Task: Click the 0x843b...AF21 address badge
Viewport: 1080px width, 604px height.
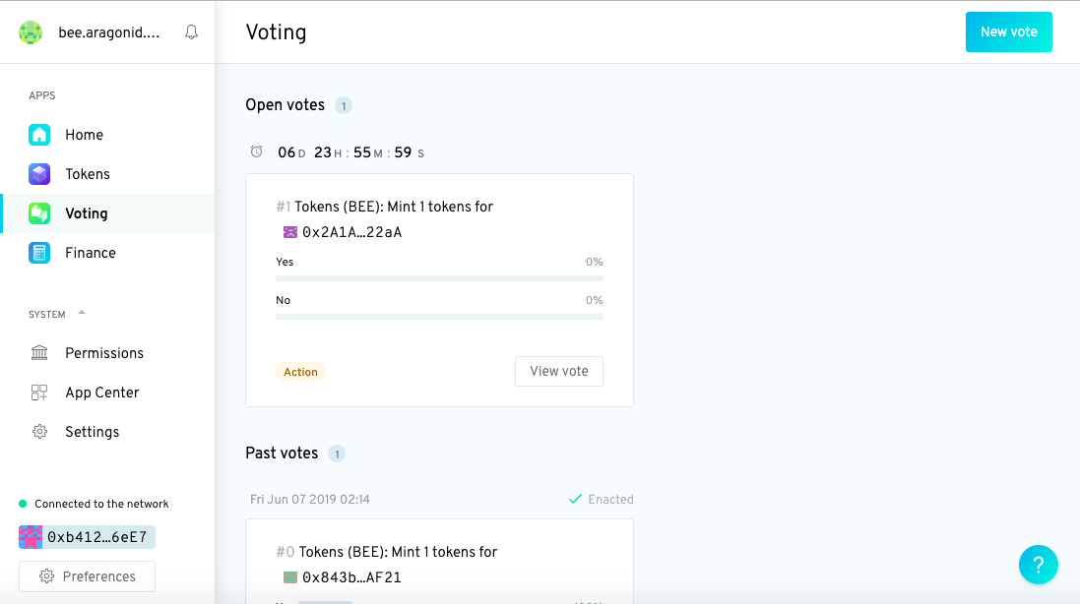Action: [x=343, y=577]
